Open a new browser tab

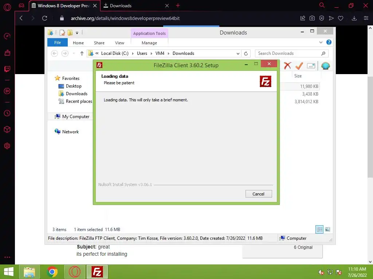pos(178,5)
